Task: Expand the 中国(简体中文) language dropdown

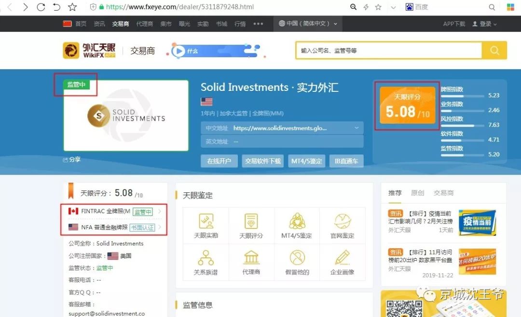Action: [x=308, y=24]
